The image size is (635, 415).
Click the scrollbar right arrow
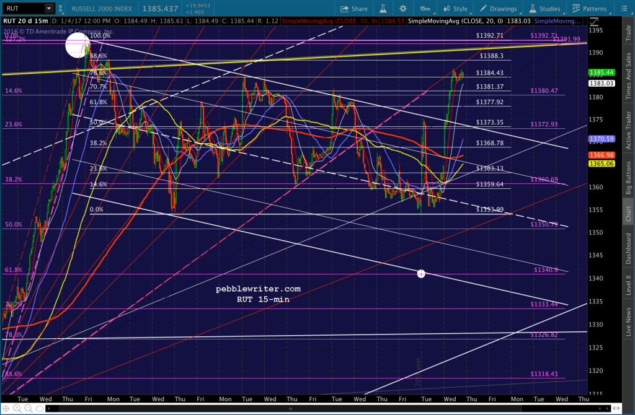[608, 409]
